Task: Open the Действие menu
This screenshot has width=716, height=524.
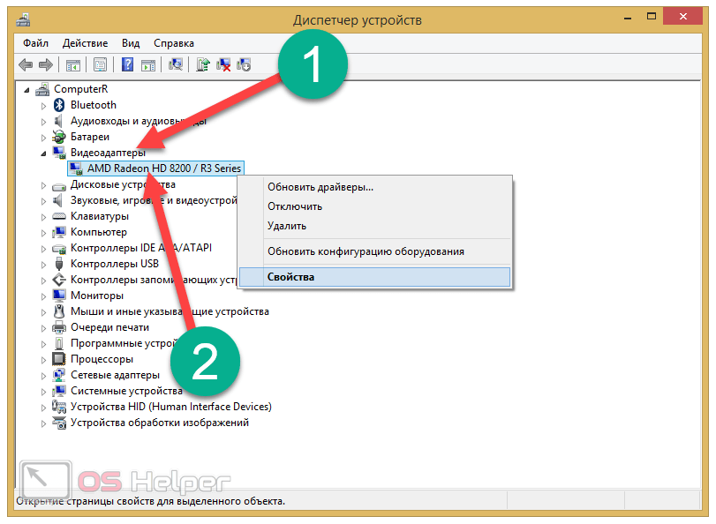Action: coord(86,43)
